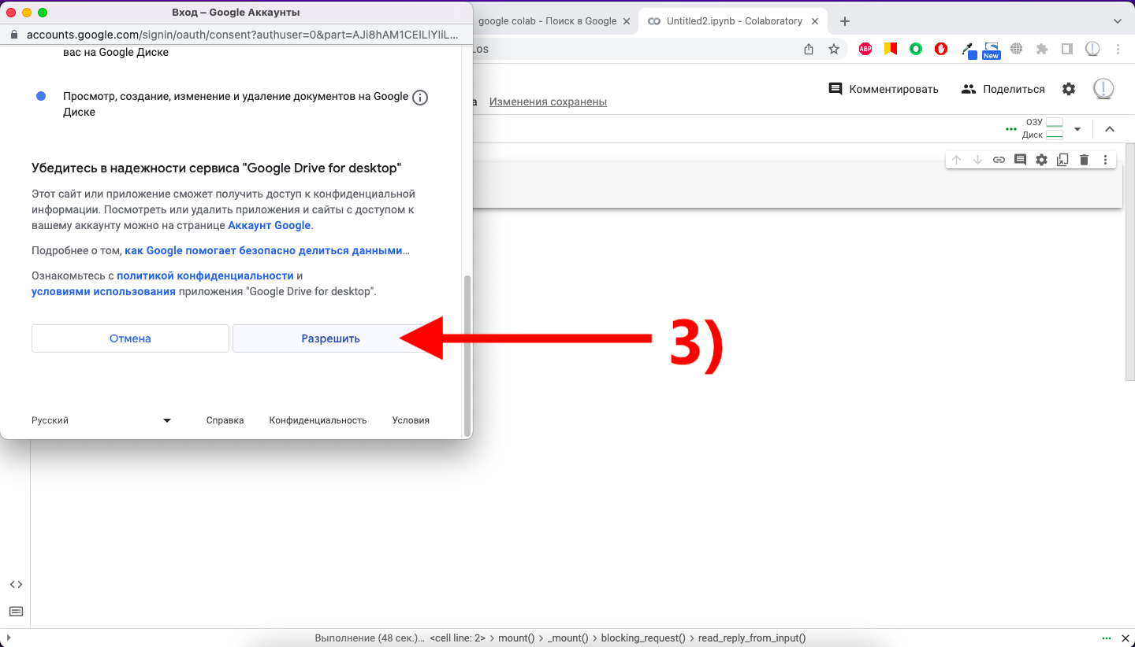Open the Конфиденциальность footer link
This screenshot has width=1135, height=647.
[x=318, y=420]
